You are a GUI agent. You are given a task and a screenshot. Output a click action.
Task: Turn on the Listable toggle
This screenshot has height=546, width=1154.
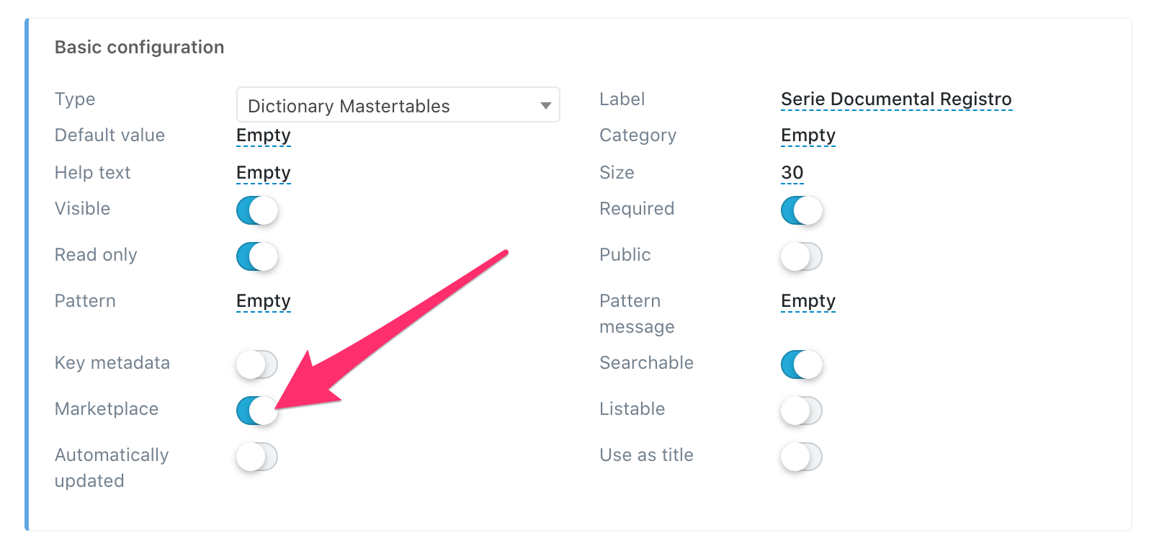(802, 411)
